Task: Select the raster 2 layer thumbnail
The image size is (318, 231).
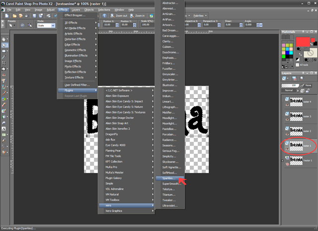Action: point(296,131)
